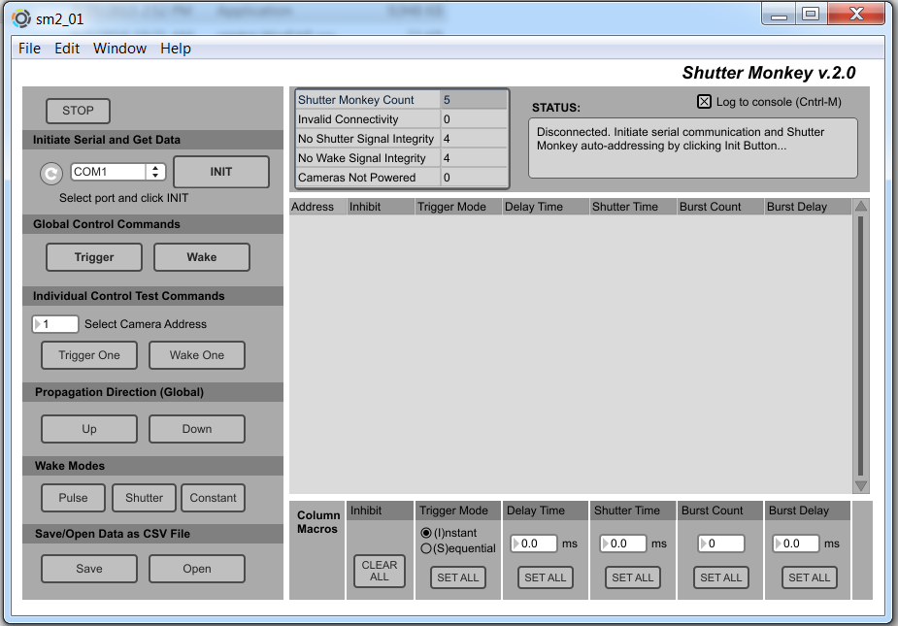Select the Invalid Connectivity row
Screen dimensions: 898x626
pos(402,119)
